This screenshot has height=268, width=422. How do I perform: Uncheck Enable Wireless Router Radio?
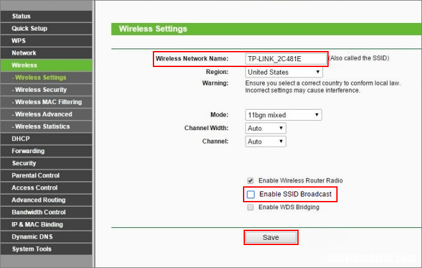click(250, 181)
